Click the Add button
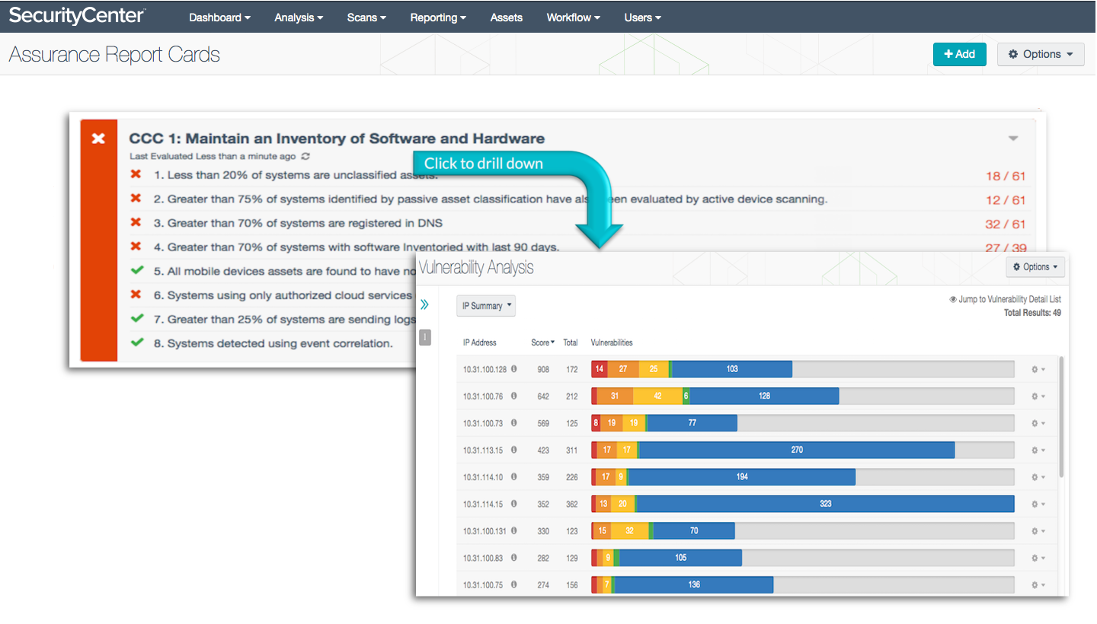This screenshot has height=624, width=1097. pos(960,54)
